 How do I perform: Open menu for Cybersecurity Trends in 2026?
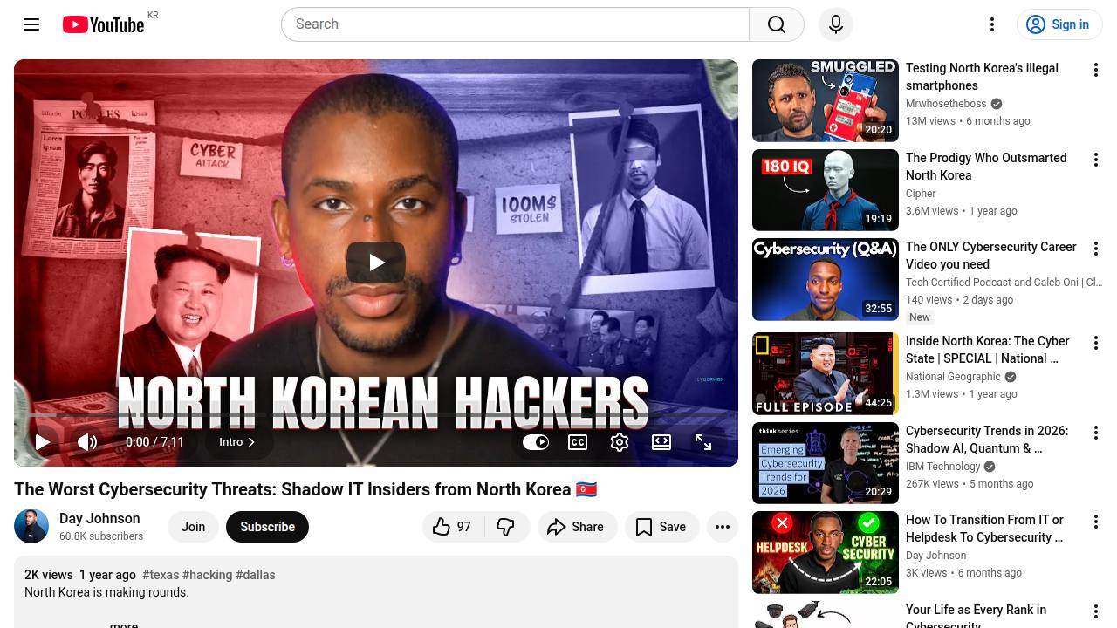pyautogui.click(x=1096, y=433)
